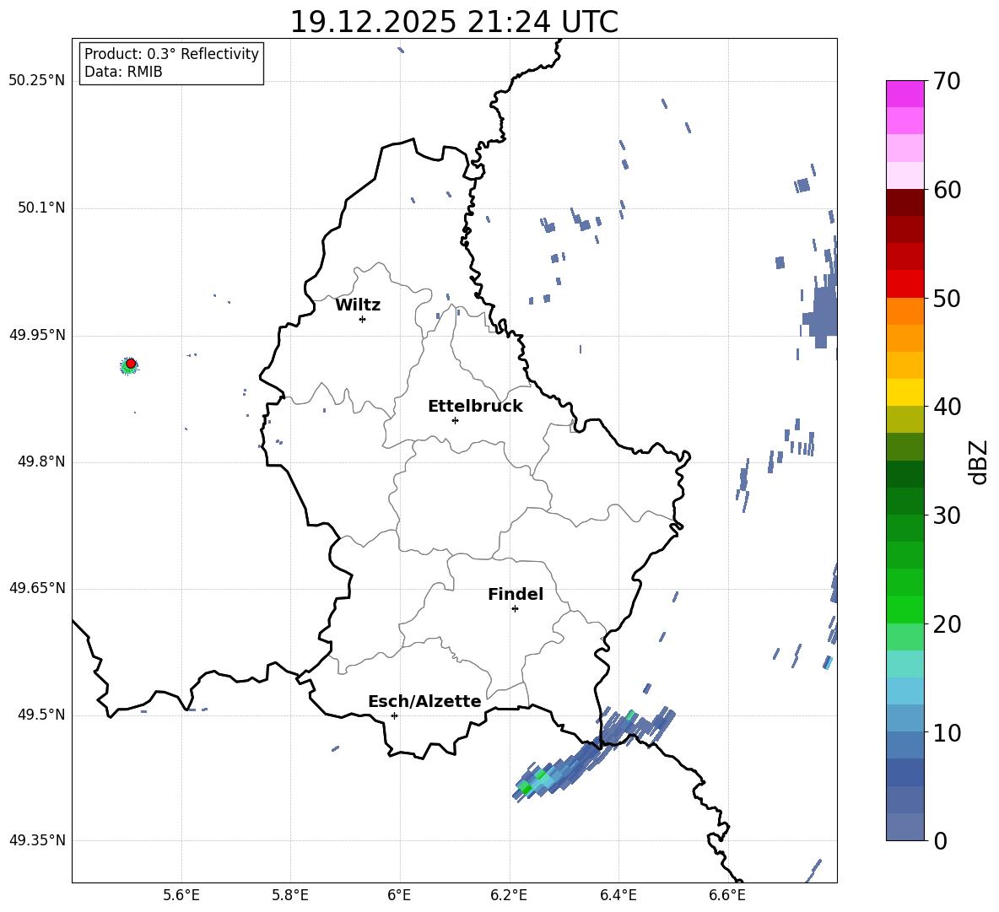Click the Data: RMIB text
The width and height of the screenshot is (999, 912).
(123, 72)
